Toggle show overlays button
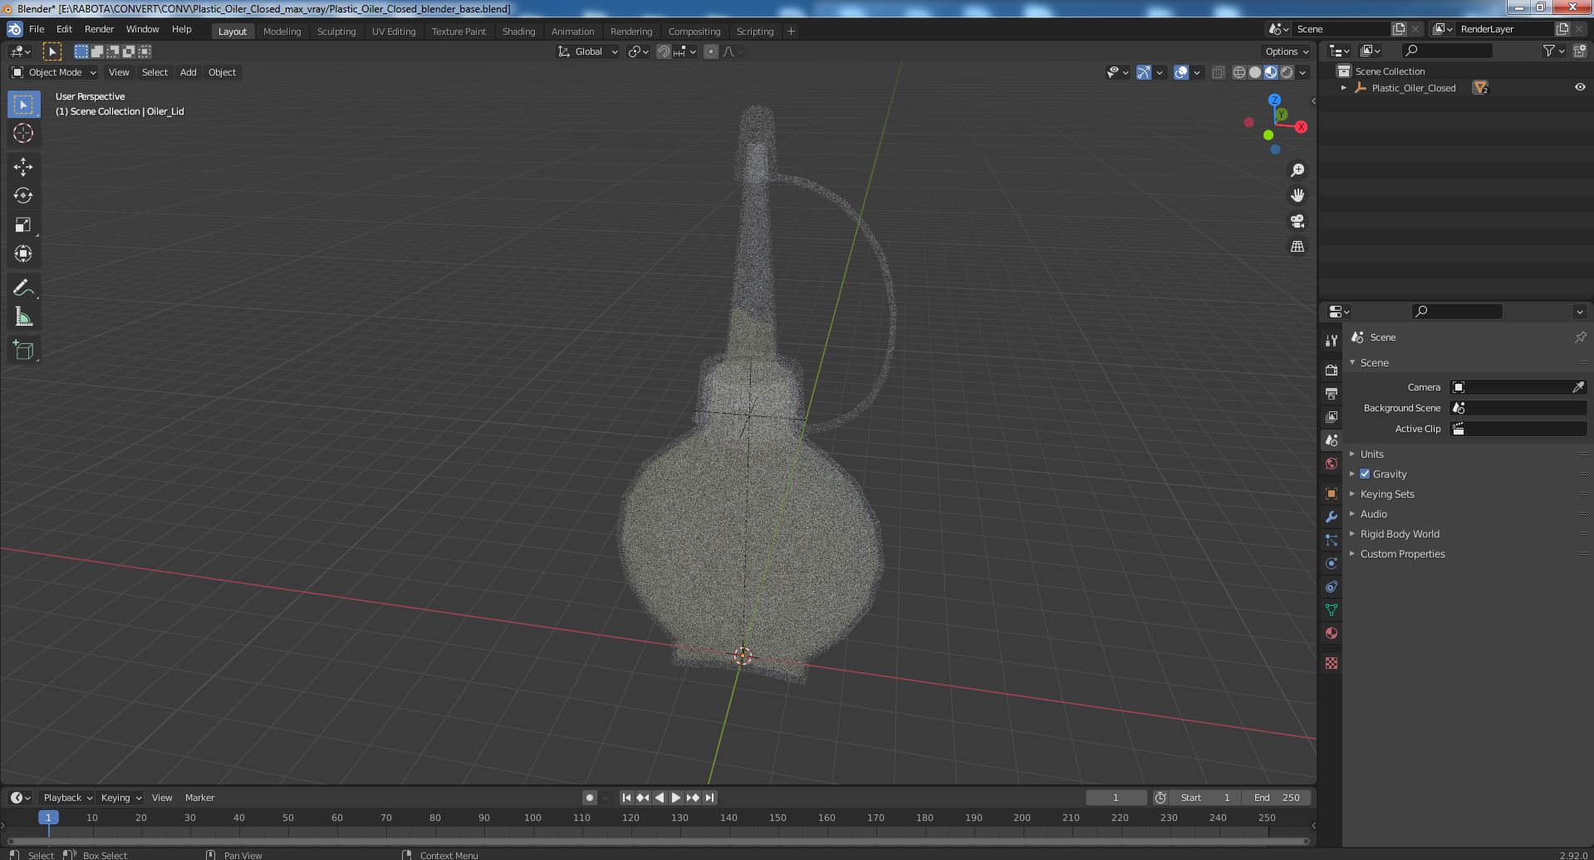1594x860 pixels. [x=1181, y=72]
